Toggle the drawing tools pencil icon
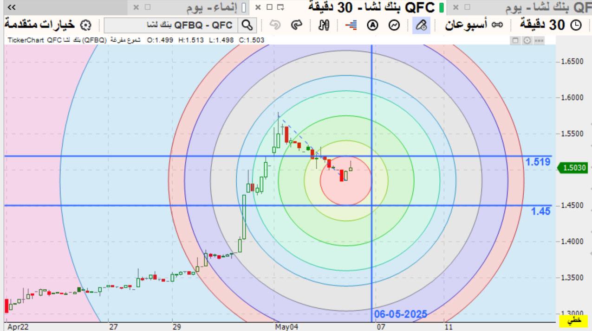 click(421, 25)
